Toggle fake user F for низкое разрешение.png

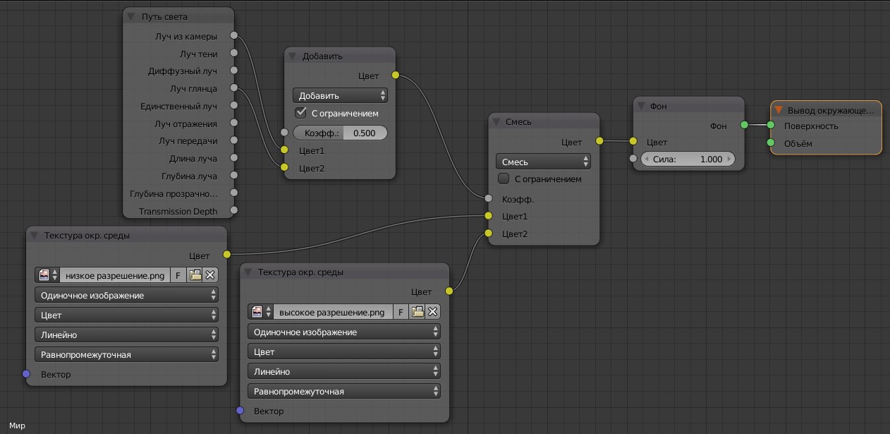(178, 275)
